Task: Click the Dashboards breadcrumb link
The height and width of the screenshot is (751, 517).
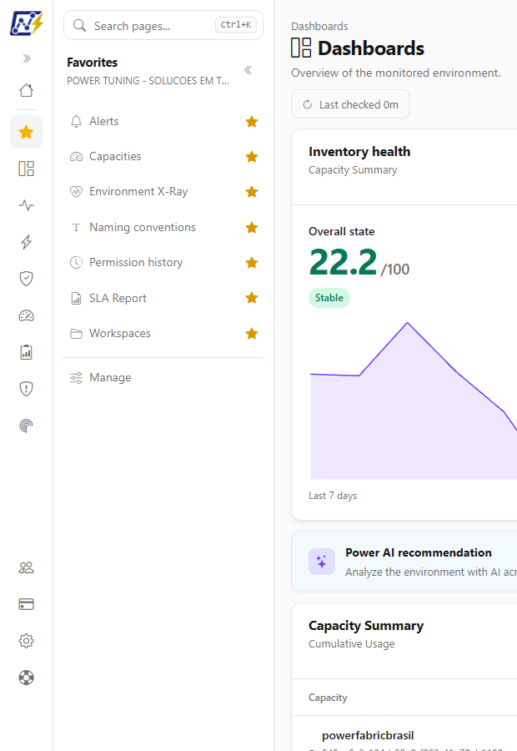Action: click(x=319, y=27)
